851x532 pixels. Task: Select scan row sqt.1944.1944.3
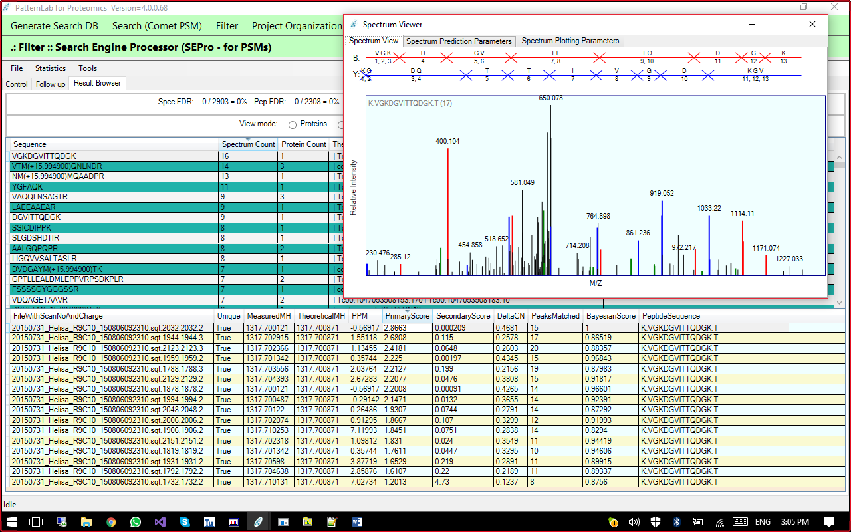coord(427,338)
